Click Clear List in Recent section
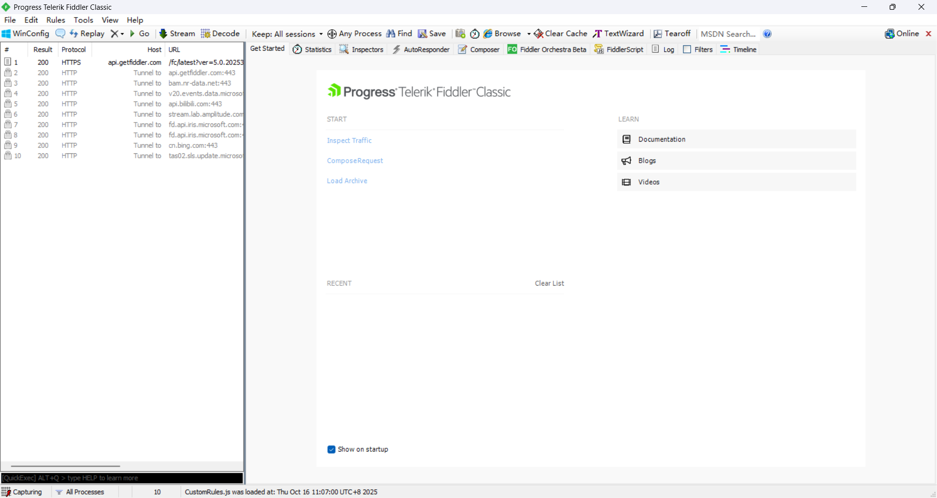The image size is (937, 498). click(550, 283)
